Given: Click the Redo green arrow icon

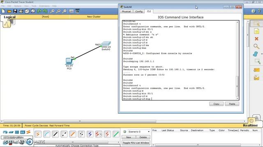Looking at the screenshot, I should [45, 11].
